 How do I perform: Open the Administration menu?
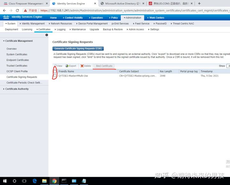pyautogui.click(x=132, y=18)
